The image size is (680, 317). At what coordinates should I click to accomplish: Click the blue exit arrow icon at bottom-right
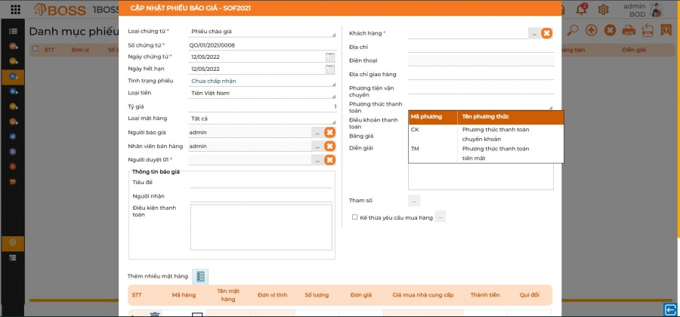coord(670,309)
